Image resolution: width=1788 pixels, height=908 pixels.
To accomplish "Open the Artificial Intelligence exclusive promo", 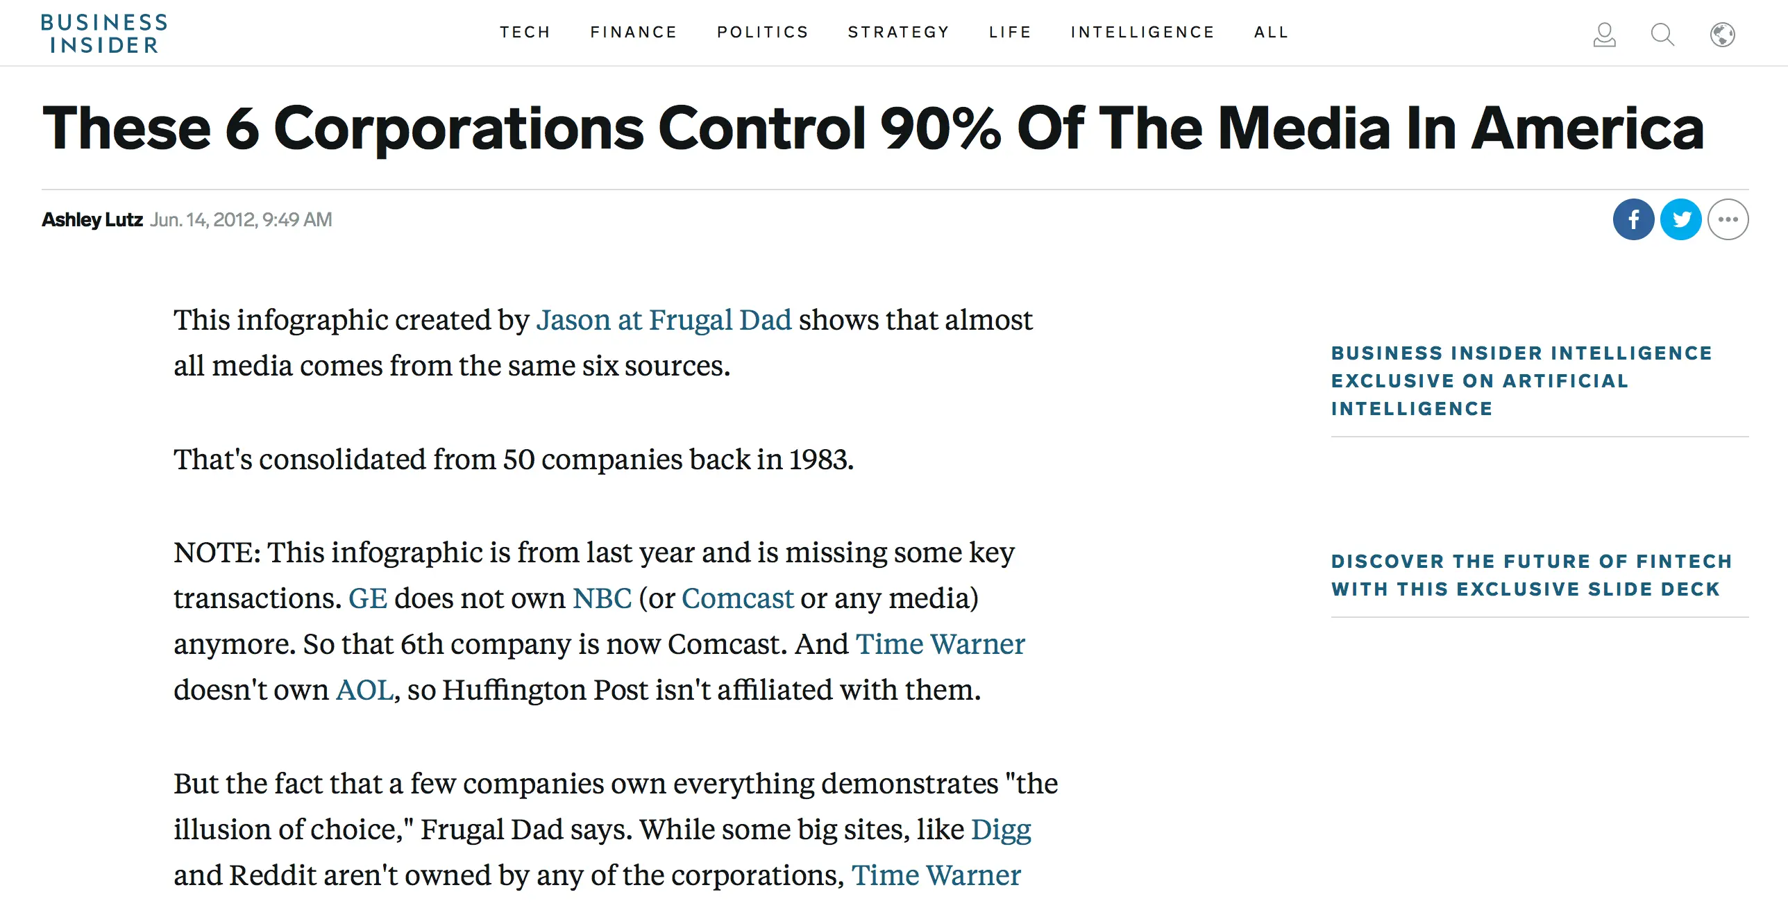I will click(1521, 381).
